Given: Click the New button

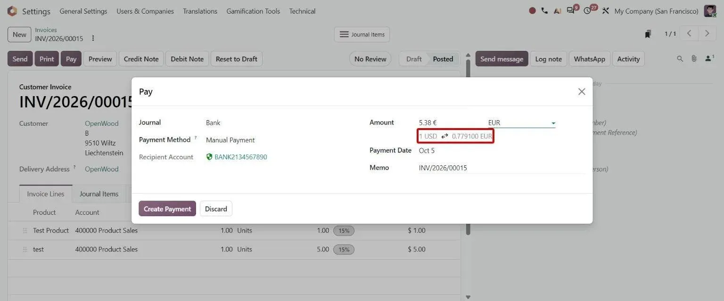Looking at the screenshot, I should (19, 34).
